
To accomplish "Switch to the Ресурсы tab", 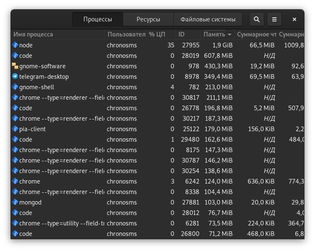I will (148, 19).
